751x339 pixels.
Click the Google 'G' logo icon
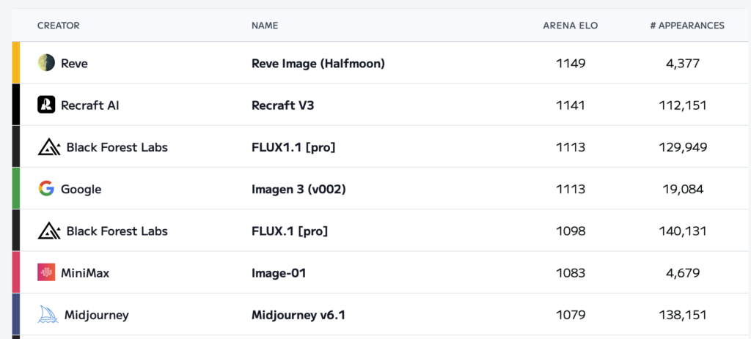[x=46, y=189]
